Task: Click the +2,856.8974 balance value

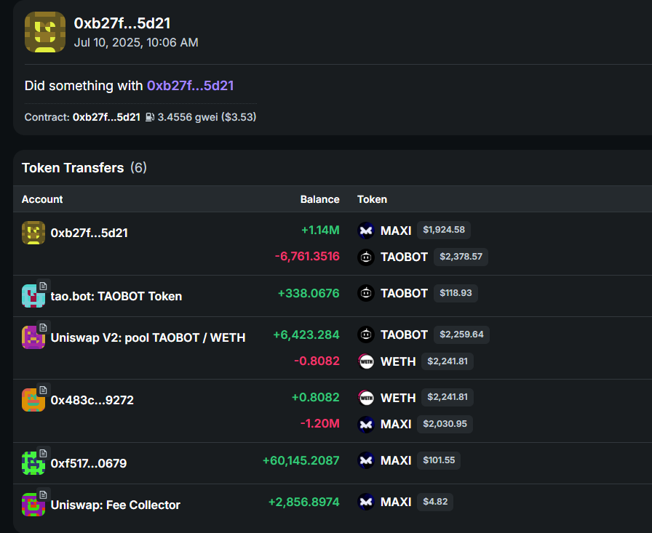Action: 304,502
